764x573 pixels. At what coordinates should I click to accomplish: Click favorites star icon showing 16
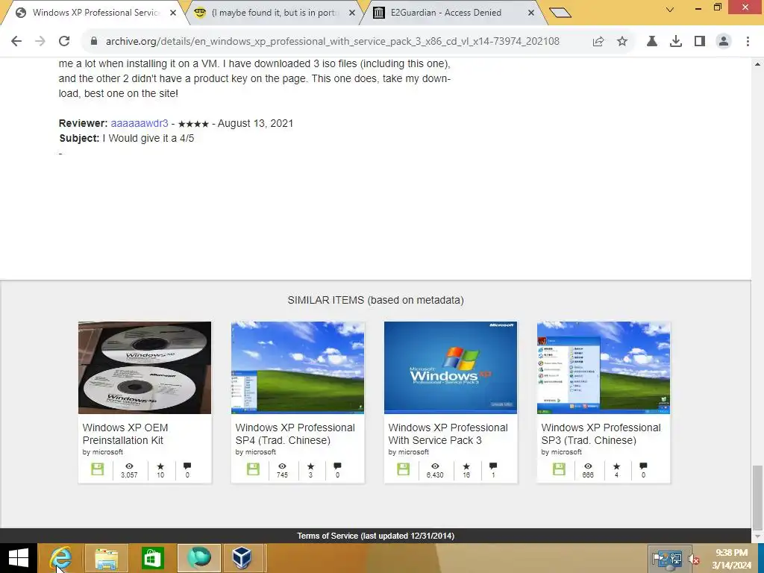point(466,466)
